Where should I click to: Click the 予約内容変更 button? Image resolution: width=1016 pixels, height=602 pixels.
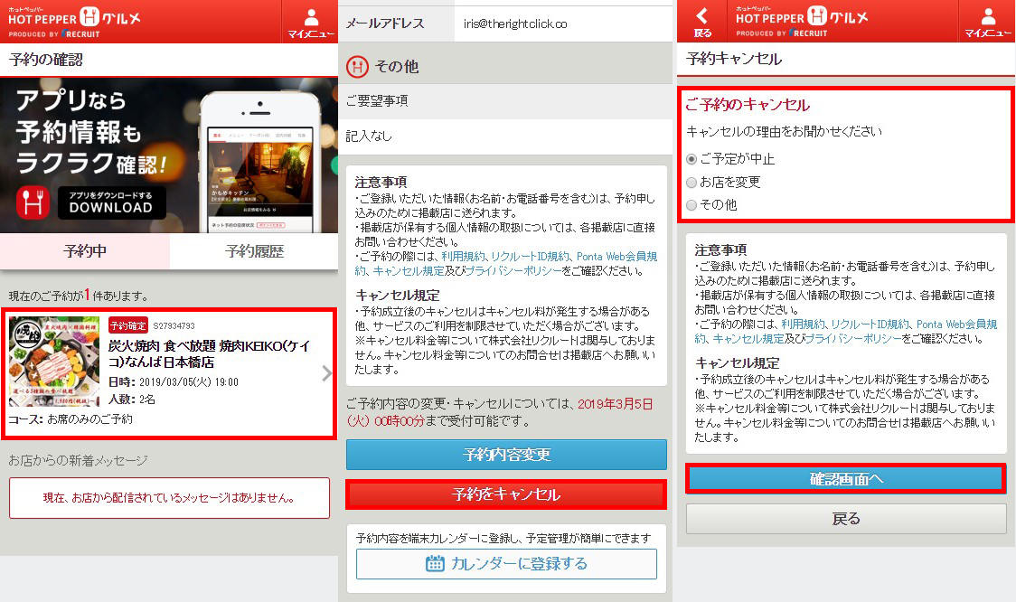[x=506, y=455]
